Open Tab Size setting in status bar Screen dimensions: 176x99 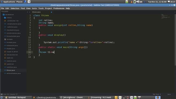click(x=157, y=94)
